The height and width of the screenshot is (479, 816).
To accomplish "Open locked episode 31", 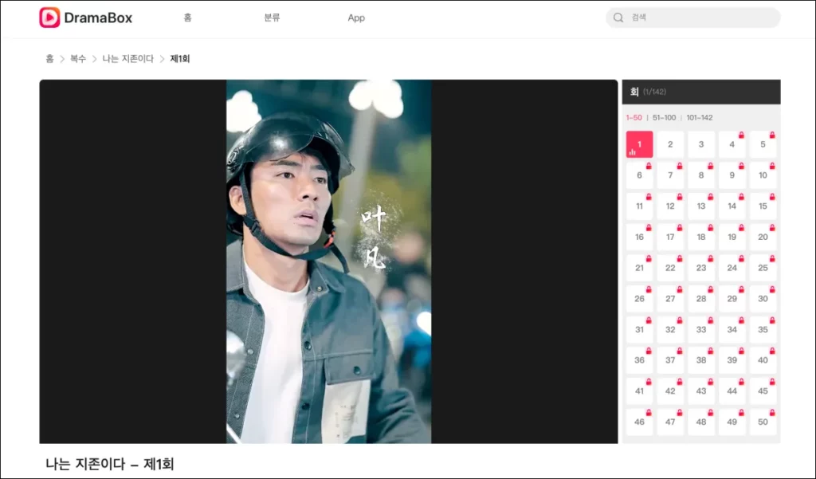I will click(x=640, y=330).
